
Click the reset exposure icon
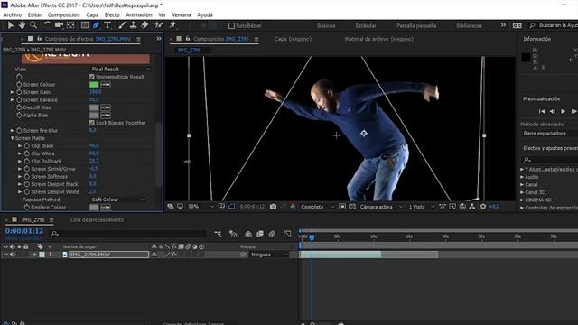483,207
